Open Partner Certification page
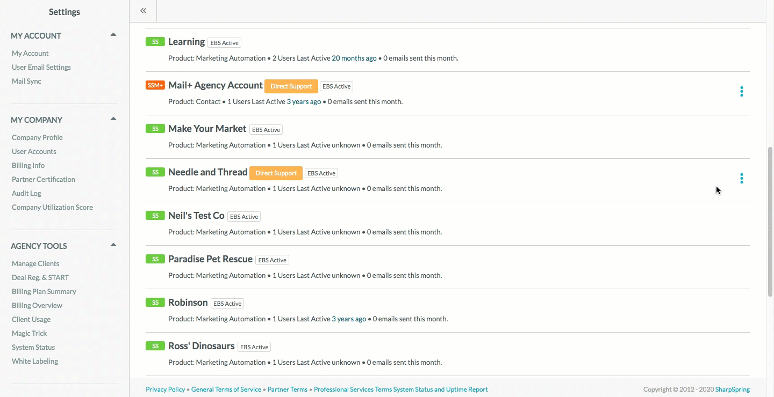The height and width of the screenshot is (397, 774). [x=44, y=179]
